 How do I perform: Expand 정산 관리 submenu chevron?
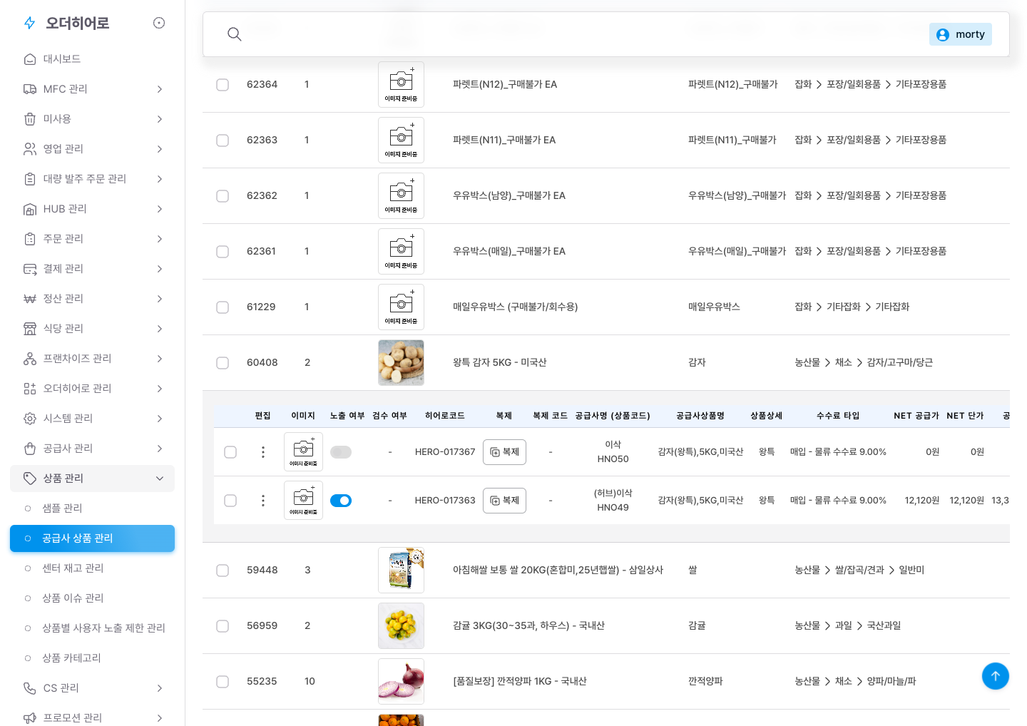(160, 299)
